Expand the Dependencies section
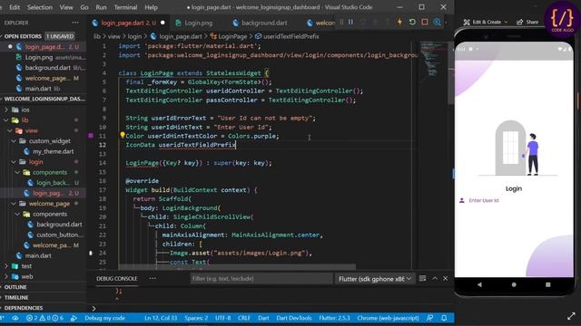The height and width of the screenshot is (326, 581). [23, 308]
